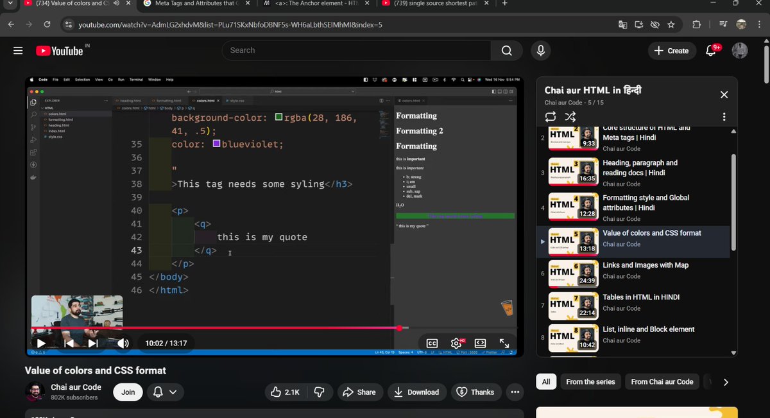Enter fullscreen mode

504,343
